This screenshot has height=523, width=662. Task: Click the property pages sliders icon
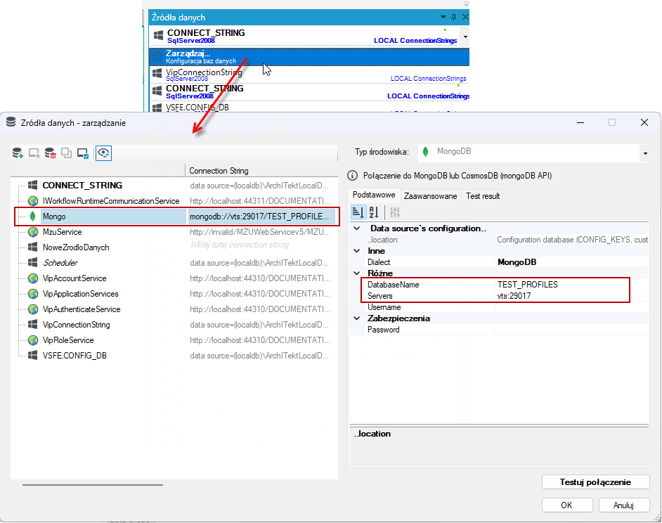(395, 212)
